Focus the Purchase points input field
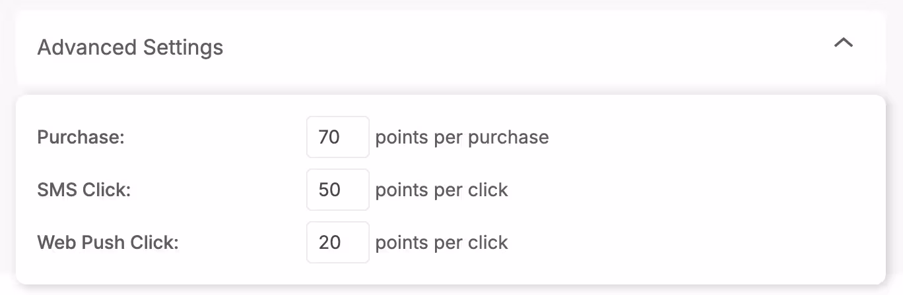 [337, 137]
